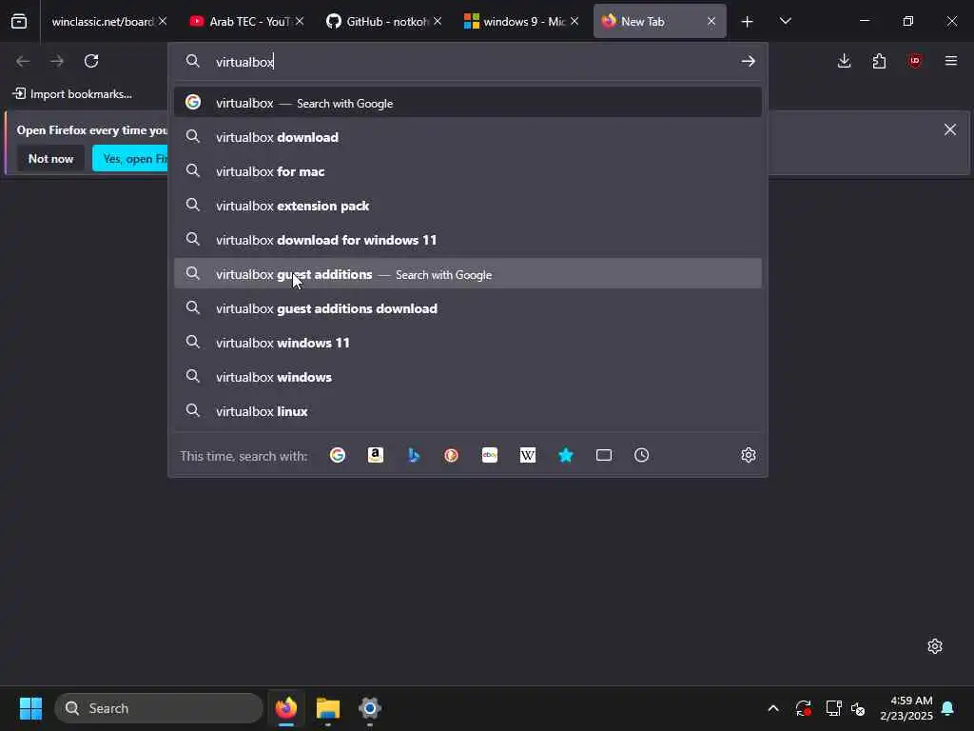The width and height of the screenshot is (974, 731).
Task: Go forward one page
Action: point(57,61)
